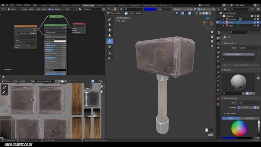This screenshot has height=147, width=261.
Task: Toggle Use Nodes checkbox
Action: pos(49,9)
